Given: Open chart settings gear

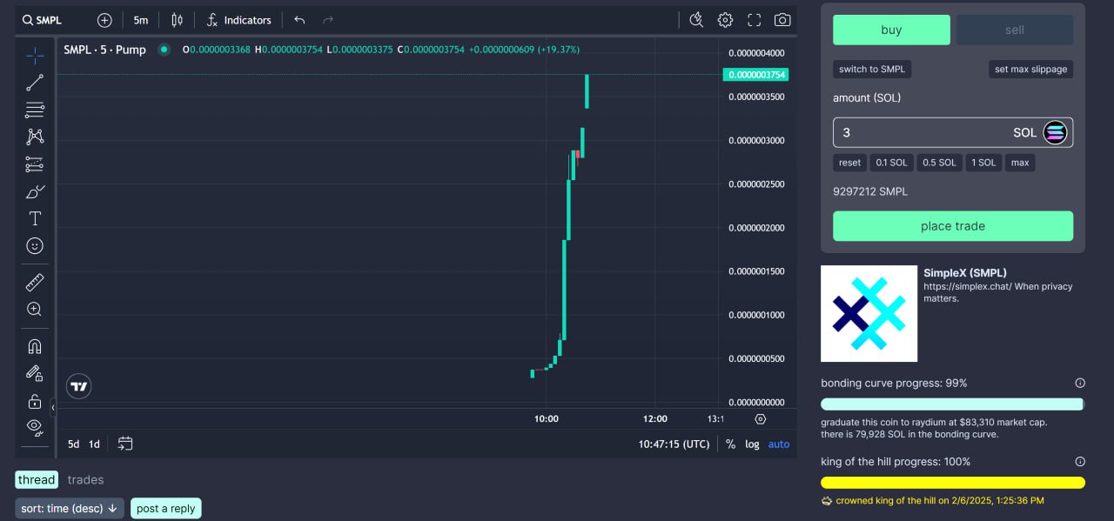Looking at the screenshot, I should (725, 20).
